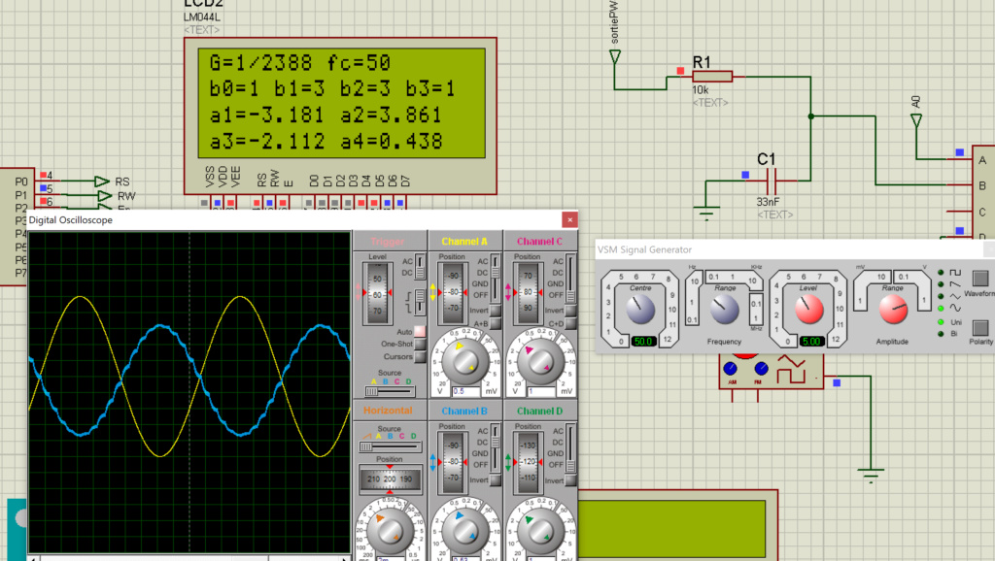The width and height of the screenshot is (995, 561).
Task: Click the Channel D Position thumbwheel
Action: click(528, 462)
